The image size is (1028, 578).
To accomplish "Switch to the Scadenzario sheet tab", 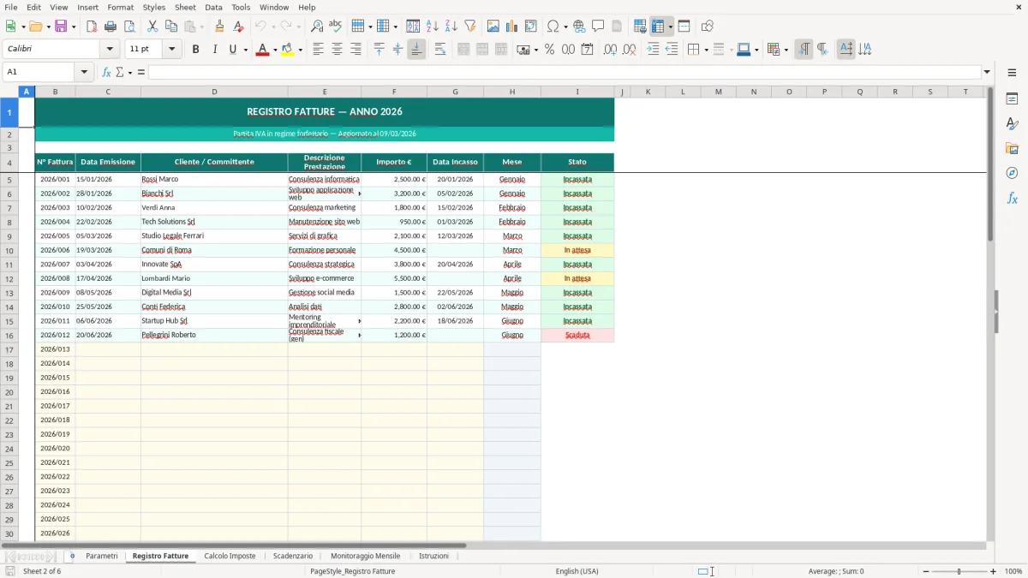I will pyautogui.click(x=293, y=556).
